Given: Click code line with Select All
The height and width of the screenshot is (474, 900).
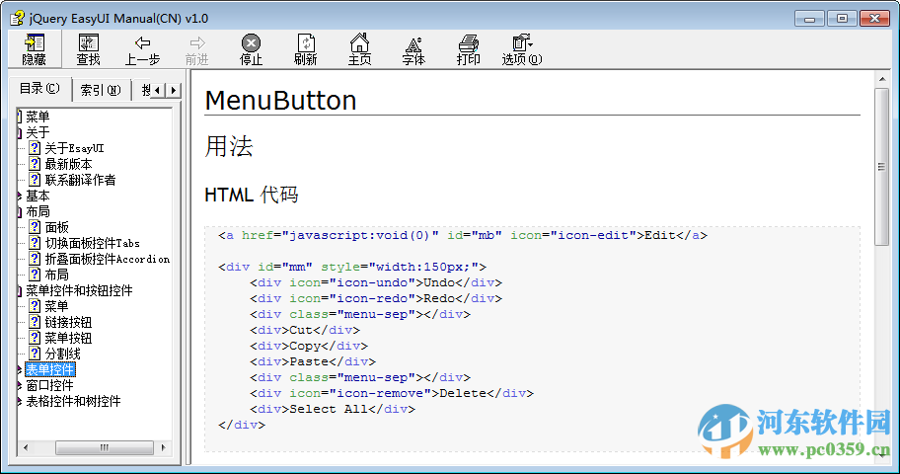Looking at the screenshot, I should 333,409.
